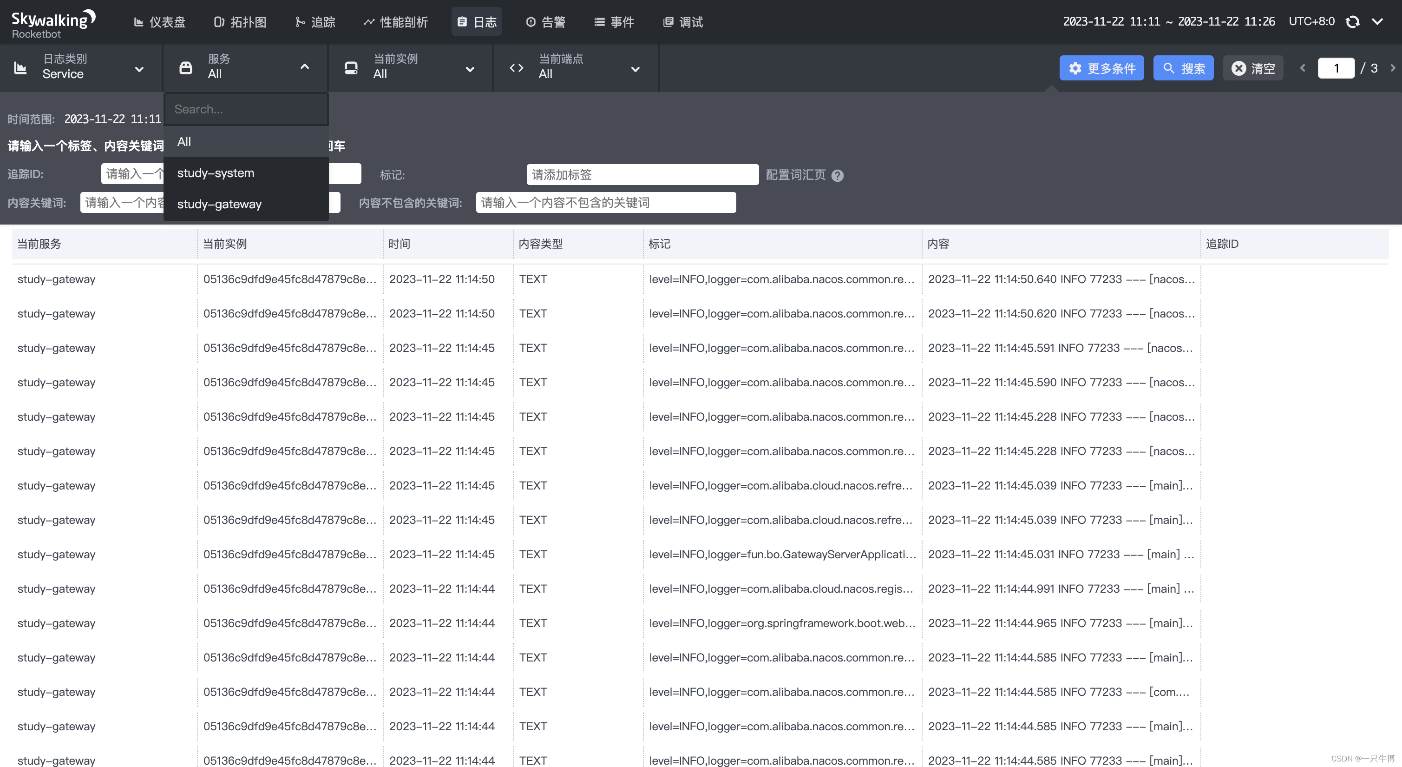
Task: Collapse the 服务 dropdown via its chevron
Action: coord(304,67)
